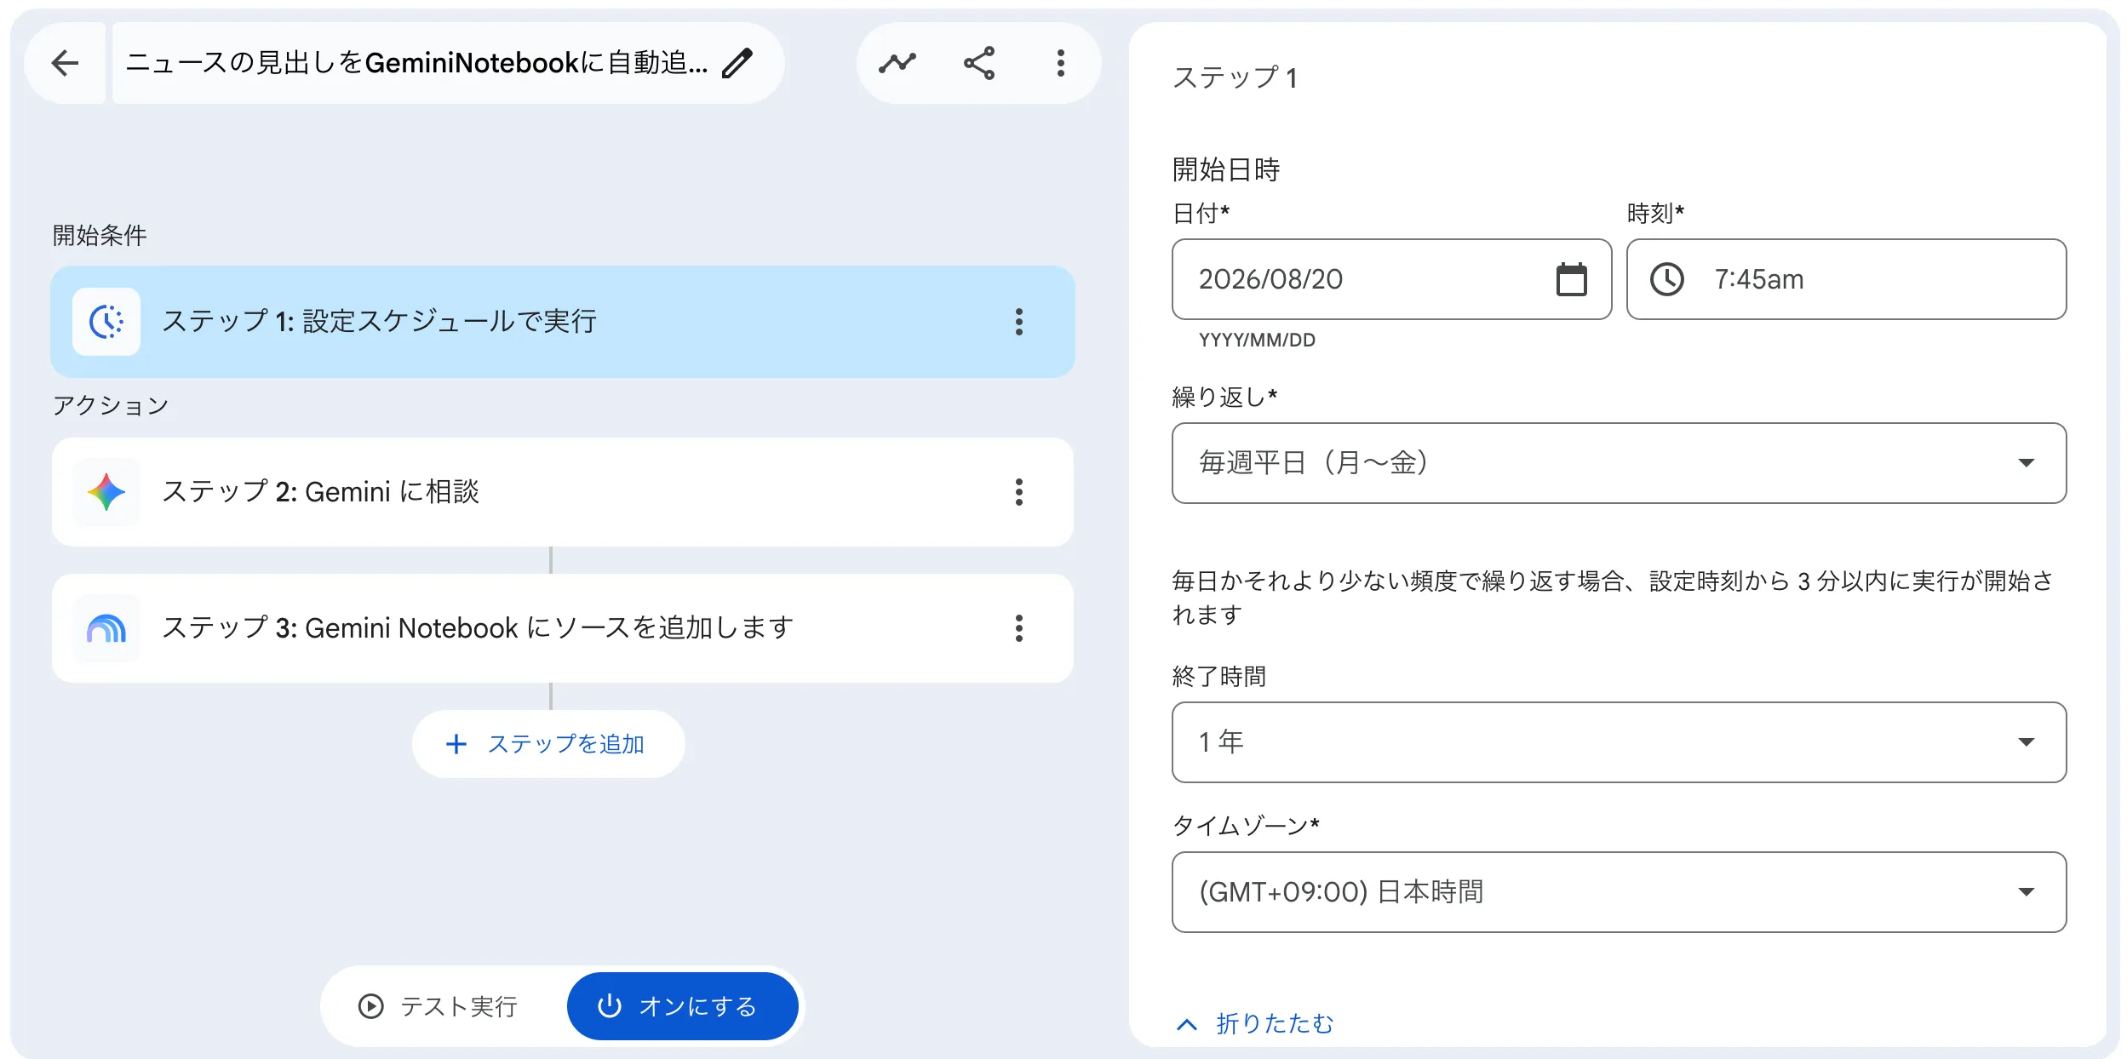Screen dimensions: 2127x1059
Task: Open more options for Step 2
Action: 1018,492
